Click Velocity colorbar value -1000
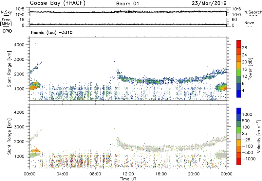Image resolution: width=262 pixels, height=181 pixels. click(x=249, y=159)
